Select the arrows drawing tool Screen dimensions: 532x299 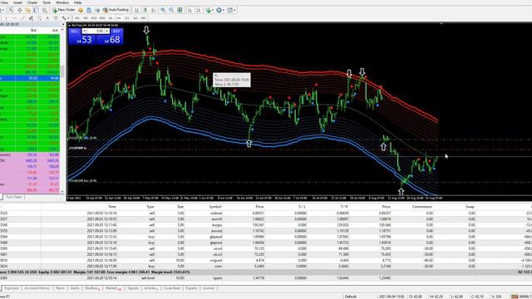[x=63, y=18]
